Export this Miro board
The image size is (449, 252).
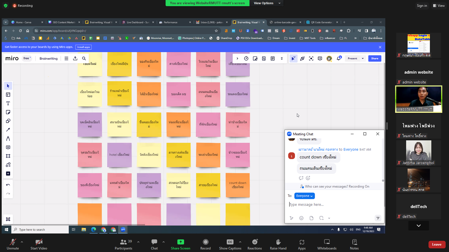pos(75,58)
